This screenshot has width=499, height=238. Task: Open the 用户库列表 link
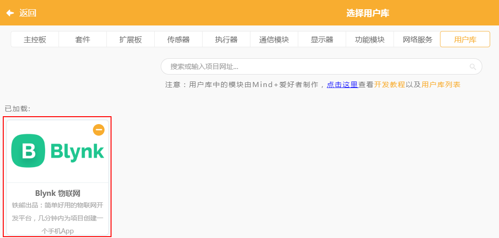click(441, 85)
